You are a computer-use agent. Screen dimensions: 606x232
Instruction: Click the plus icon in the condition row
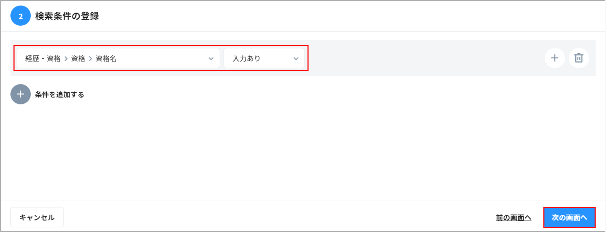pyautogui.click(x=554, y=58)
